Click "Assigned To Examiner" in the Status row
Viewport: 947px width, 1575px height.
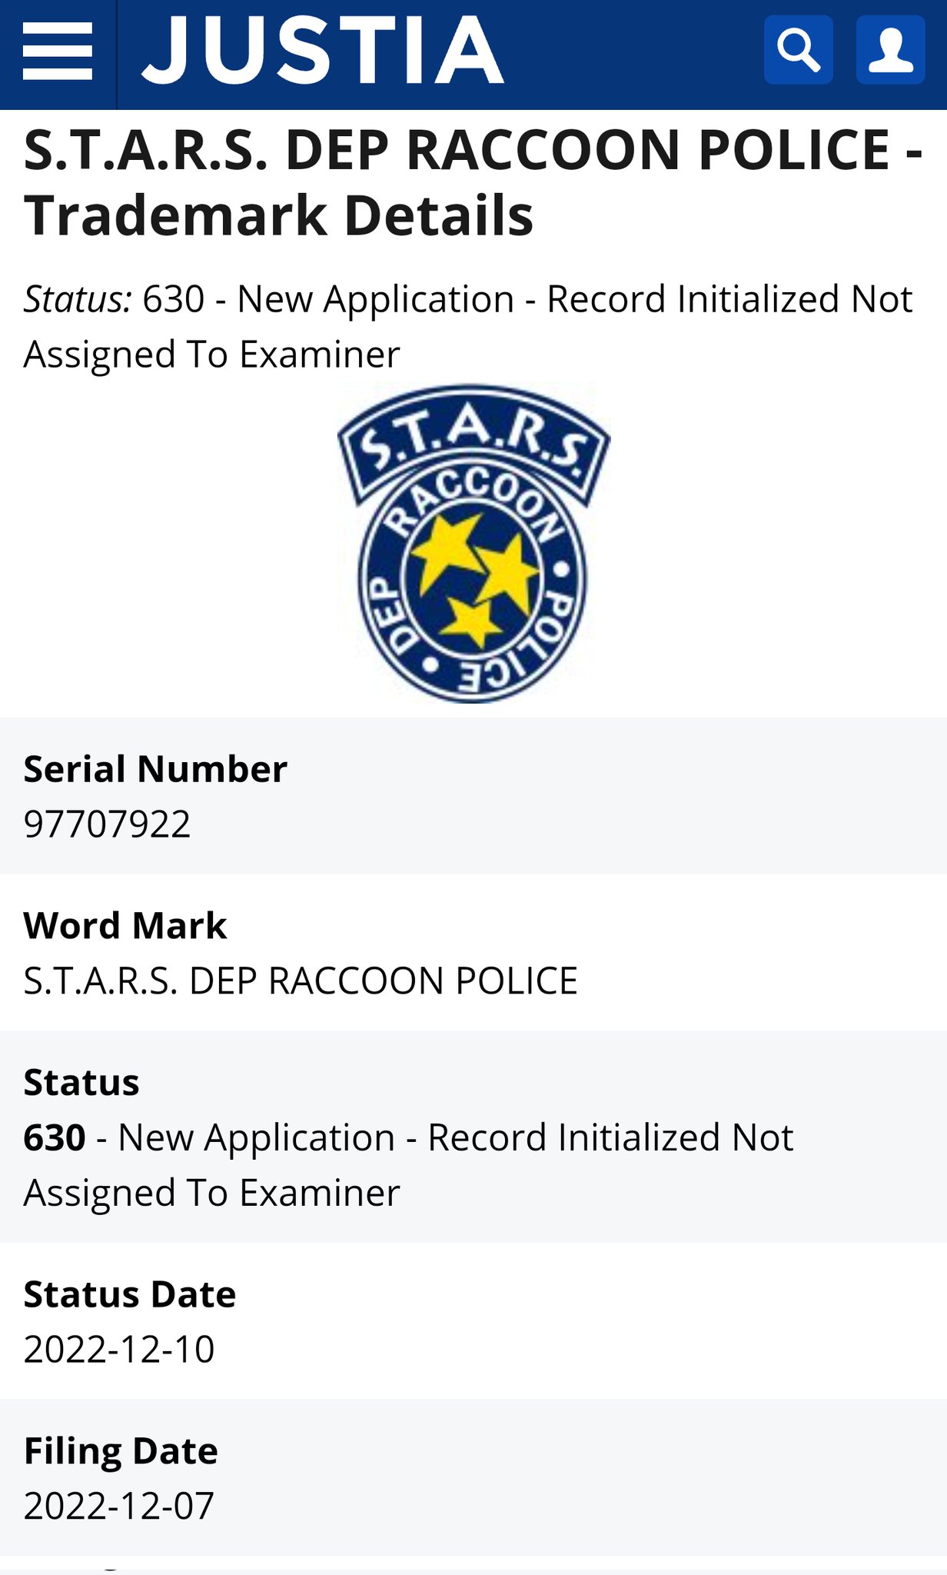tap(211, 1193)
